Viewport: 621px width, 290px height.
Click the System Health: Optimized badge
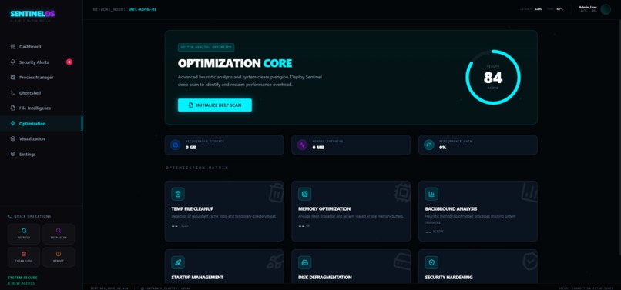click(206, 47)
